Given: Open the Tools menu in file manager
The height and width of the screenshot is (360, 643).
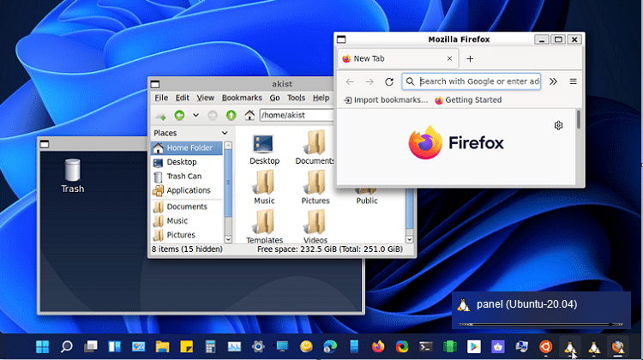Looking at the screenshot, I should point(296,98).
